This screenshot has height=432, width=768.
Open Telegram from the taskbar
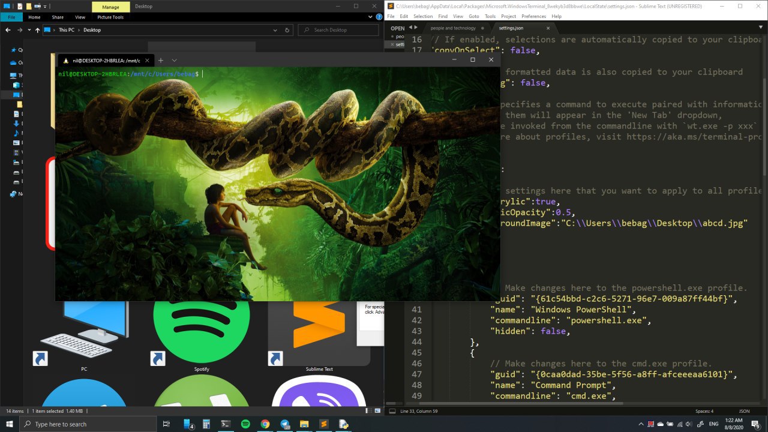coord(284,424)
